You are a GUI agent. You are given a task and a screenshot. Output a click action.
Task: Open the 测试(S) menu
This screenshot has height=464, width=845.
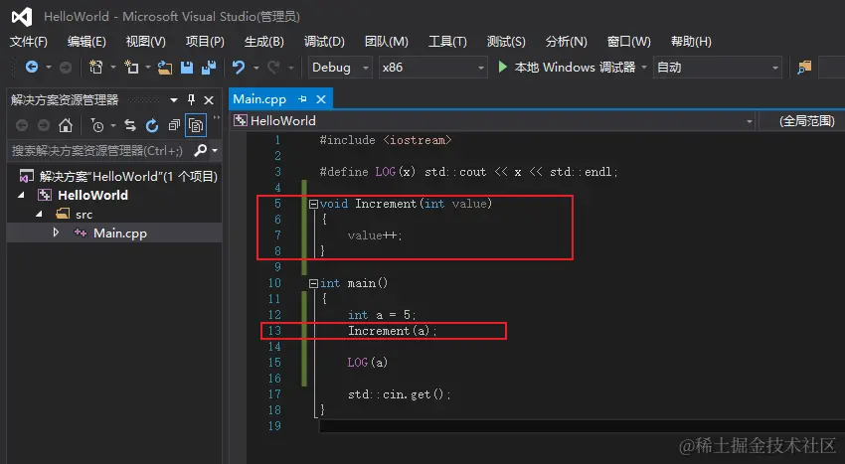click(x=506, y=42)
